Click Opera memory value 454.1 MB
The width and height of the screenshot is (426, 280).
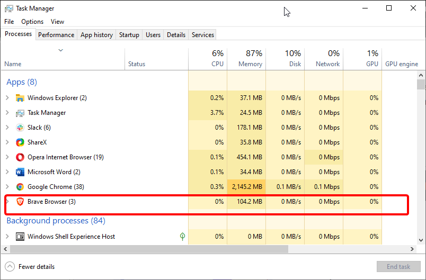(250, 157)
